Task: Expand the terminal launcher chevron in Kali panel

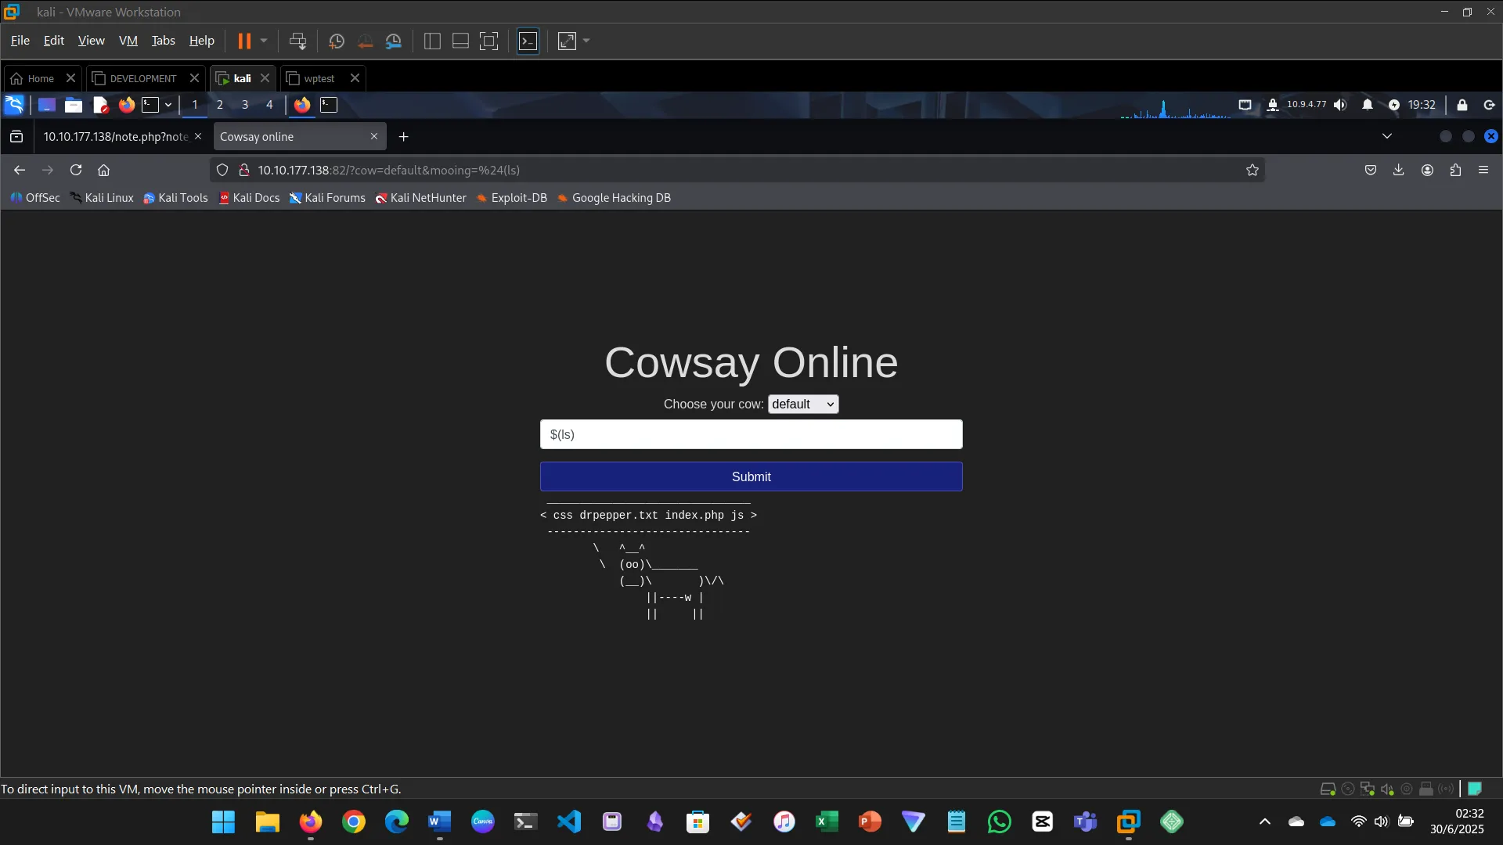Action: 168,104
